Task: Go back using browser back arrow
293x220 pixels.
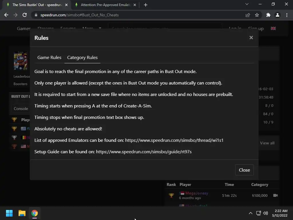Action: point(6,15)
